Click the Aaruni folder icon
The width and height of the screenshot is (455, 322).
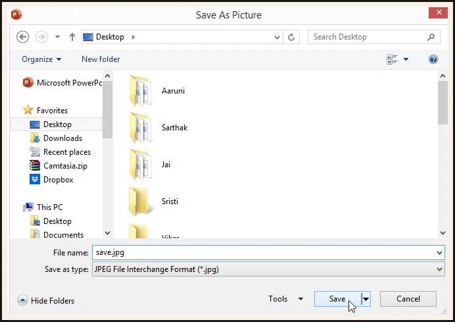coord(140,91)
